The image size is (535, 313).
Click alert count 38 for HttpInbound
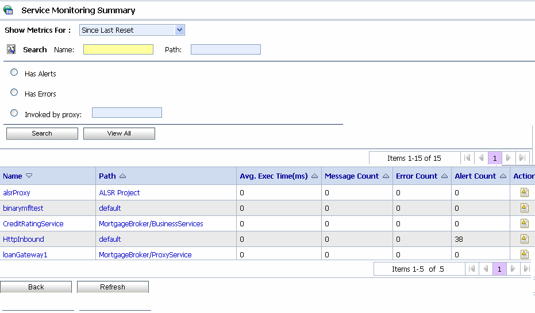pos(459,239)
